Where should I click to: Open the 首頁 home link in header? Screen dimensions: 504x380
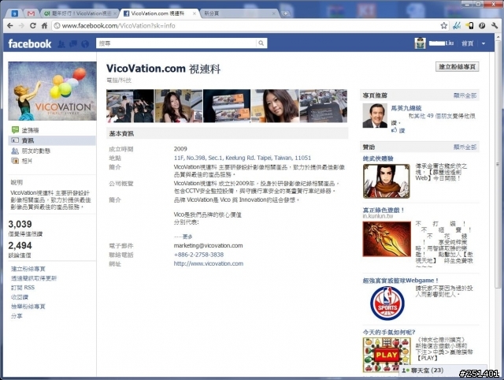[x=467, y=43]
